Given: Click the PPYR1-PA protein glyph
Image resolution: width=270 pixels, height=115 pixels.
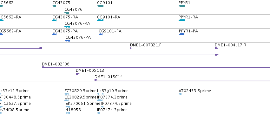Looking at the screenshot, I should (x=181, y=34).
